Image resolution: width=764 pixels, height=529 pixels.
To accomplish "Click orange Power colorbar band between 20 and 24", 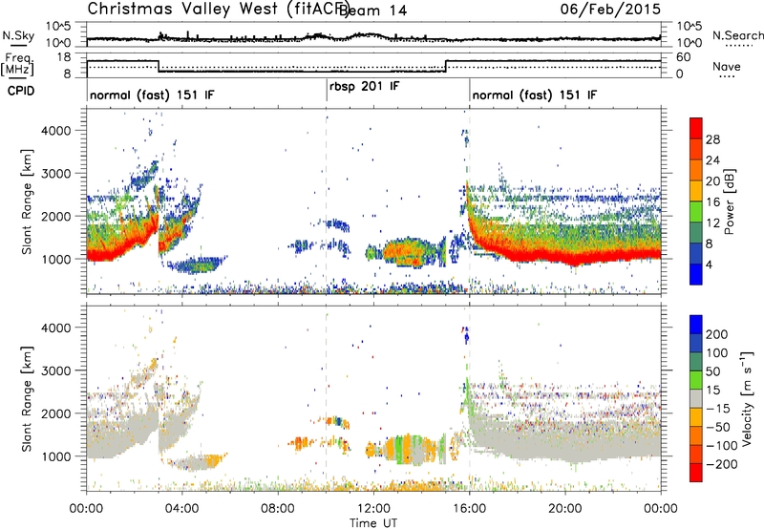I will point(696,170).
